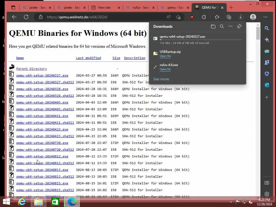
Task: Close the rufus search tab
Action: [x=153, y=8]
